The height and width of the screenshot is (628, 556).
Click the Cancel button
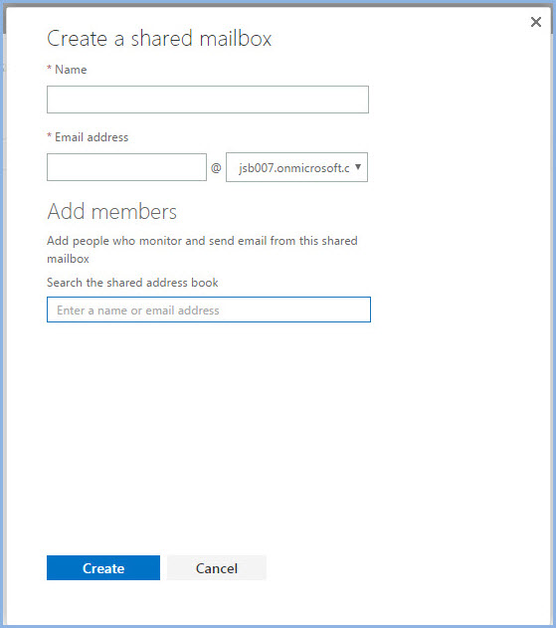[x=217, y=567]
